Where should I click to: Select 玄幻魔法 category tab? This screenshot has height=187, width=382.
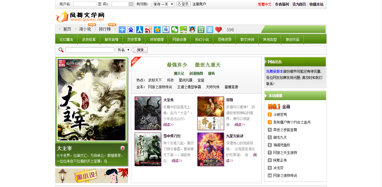point(66,39)
